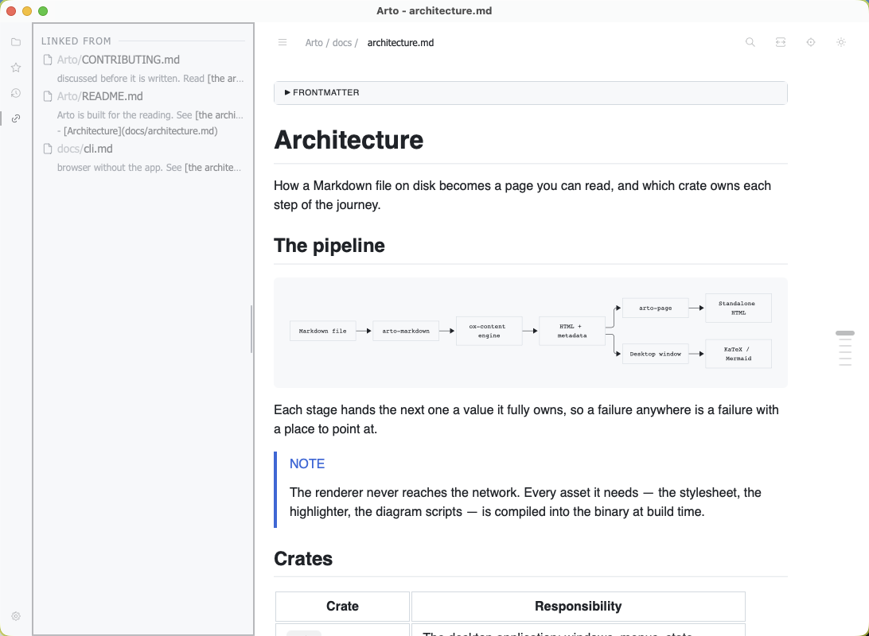Open the snippet 'Arto is built for the reading'

tap(150, 115)
